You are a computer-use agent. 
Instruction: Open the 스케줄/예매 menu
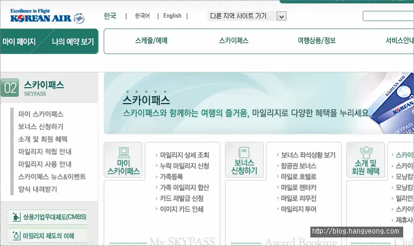(151, 40)
